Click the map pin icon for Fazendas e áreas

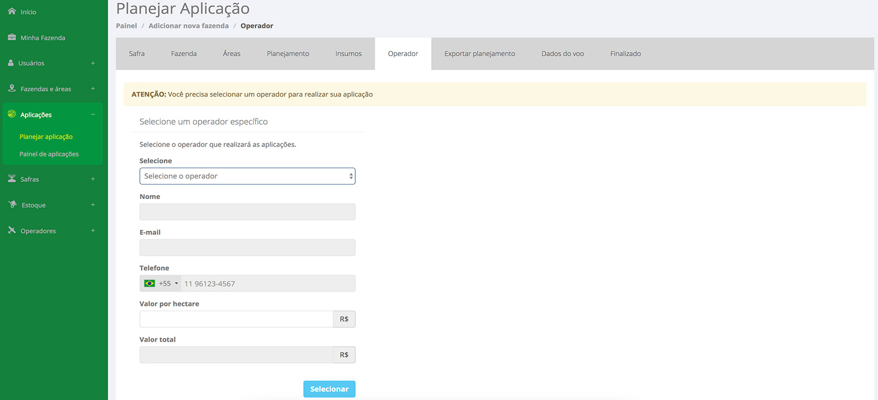(x=11, y=88)
